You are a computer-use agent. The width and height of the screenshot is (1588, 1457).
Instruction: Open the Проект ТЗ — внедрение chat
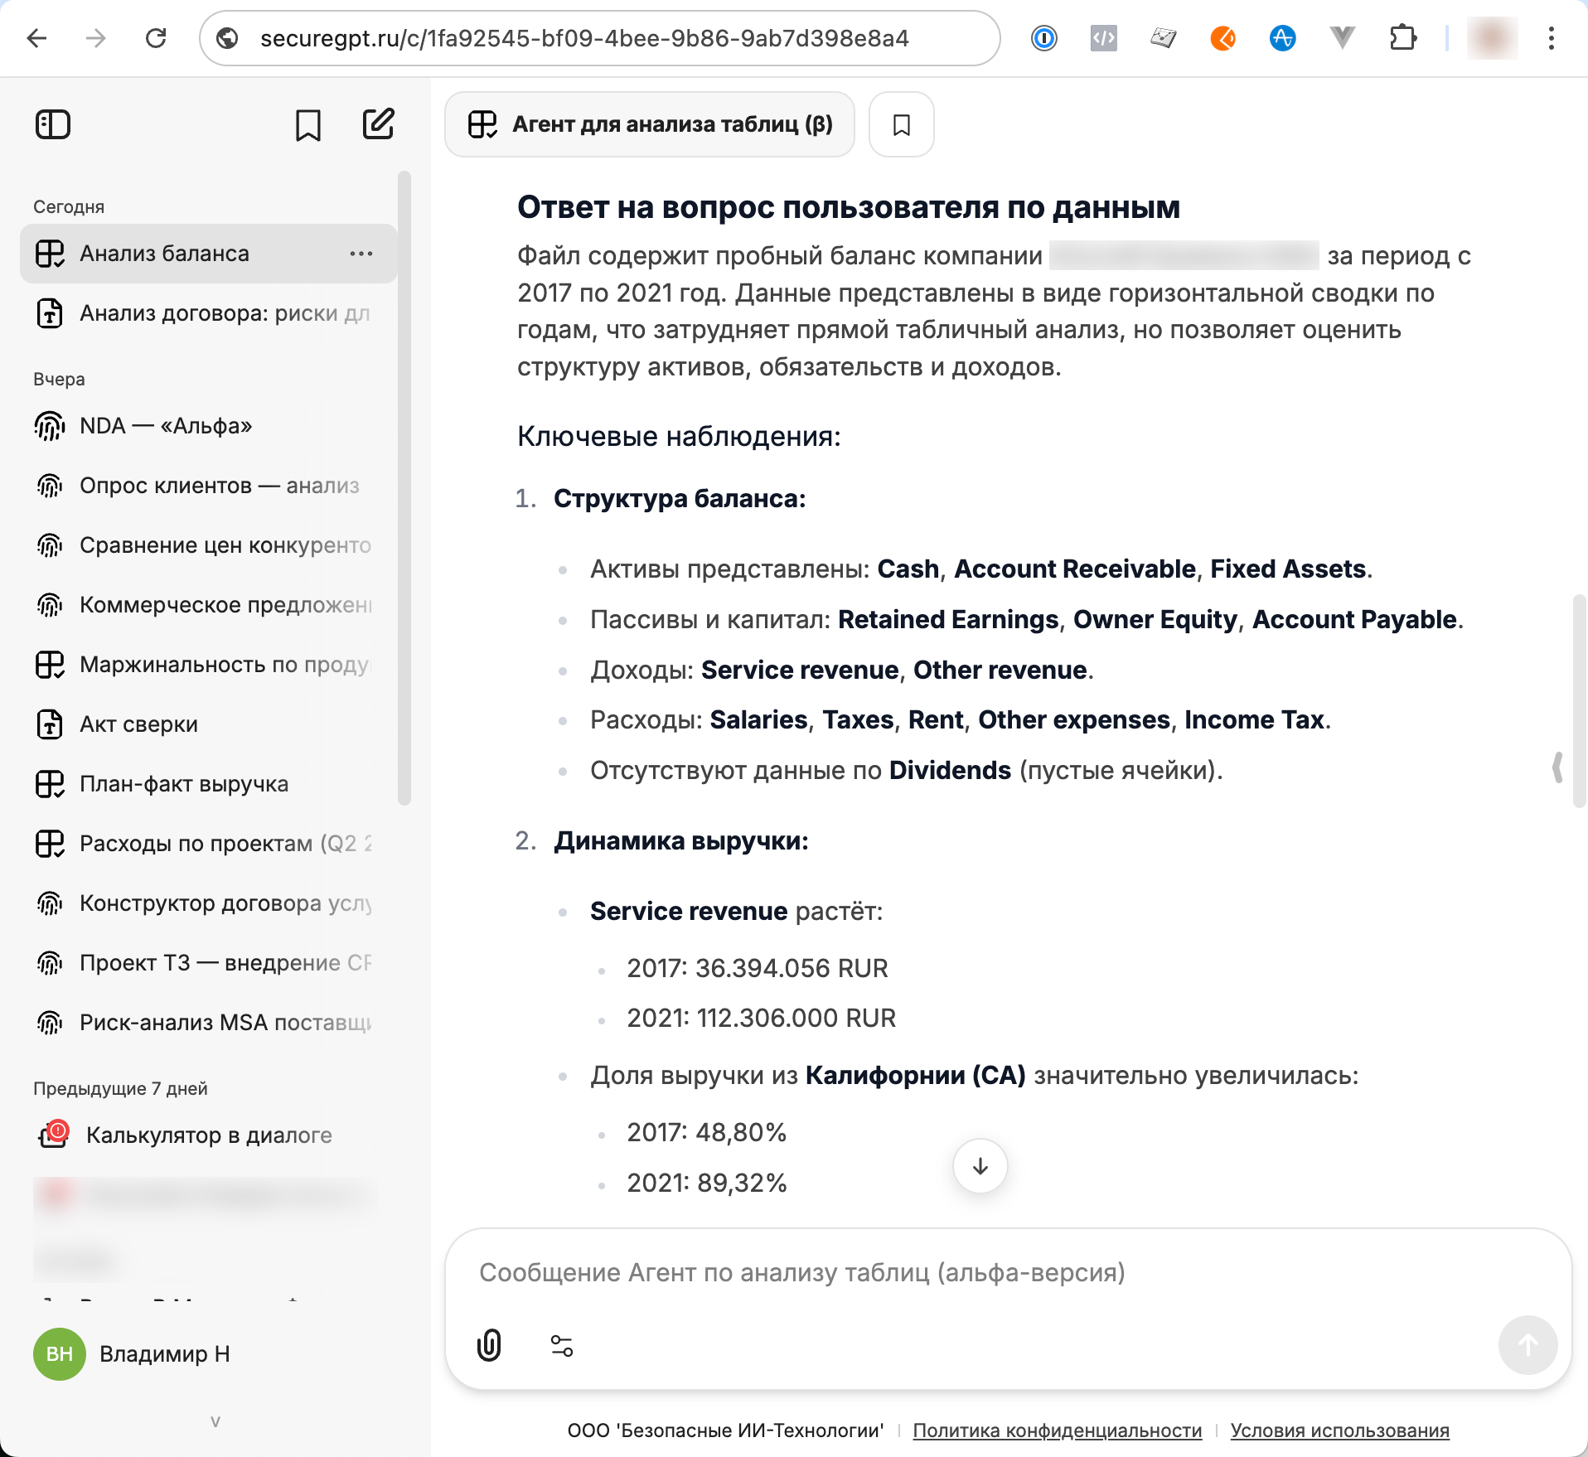click(x=207, y=963)
